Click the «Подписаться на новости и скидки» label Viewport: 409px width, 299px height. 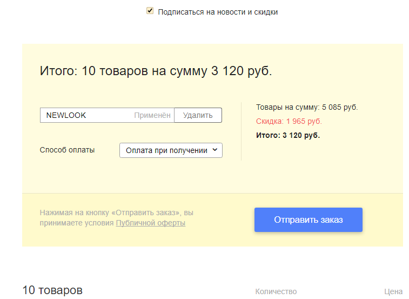coord(218,12)
